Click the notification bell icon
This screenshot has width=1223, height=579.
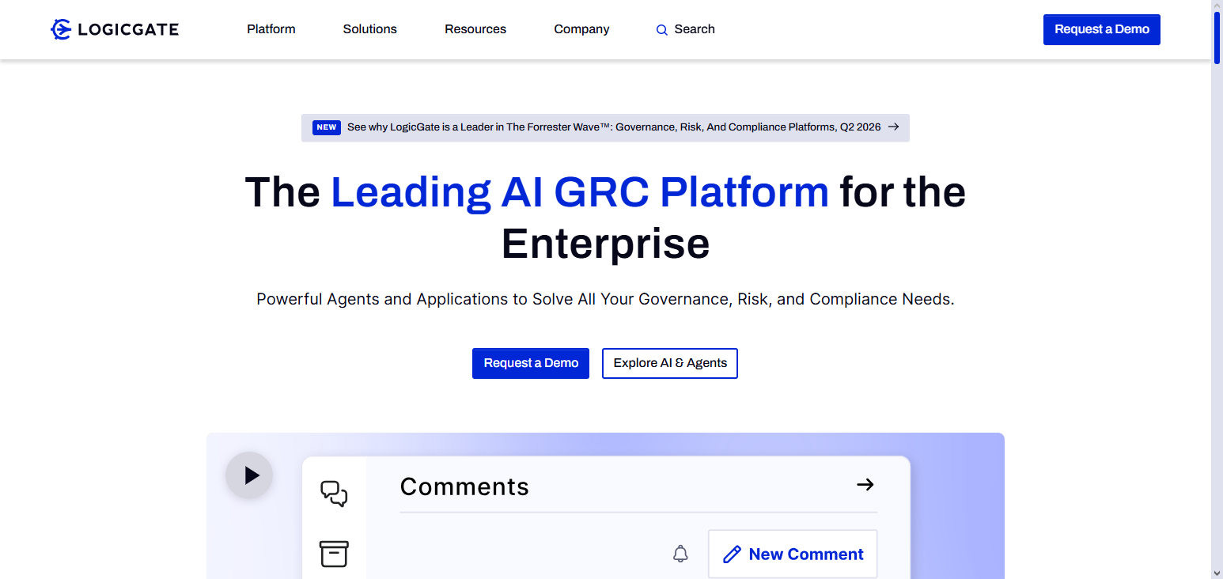pyautogui.click(x=680, y=554)
